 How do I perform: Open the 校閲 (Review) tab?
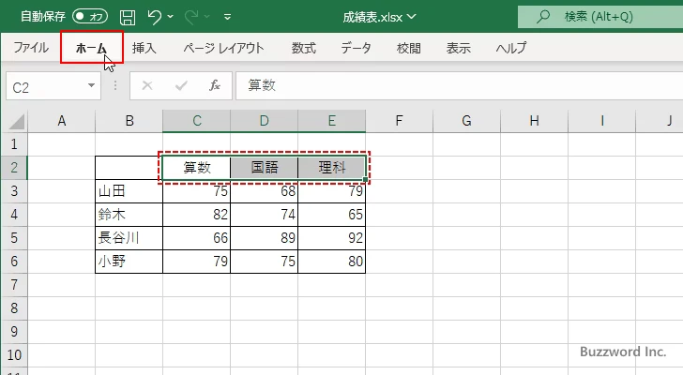click(409, 48)
